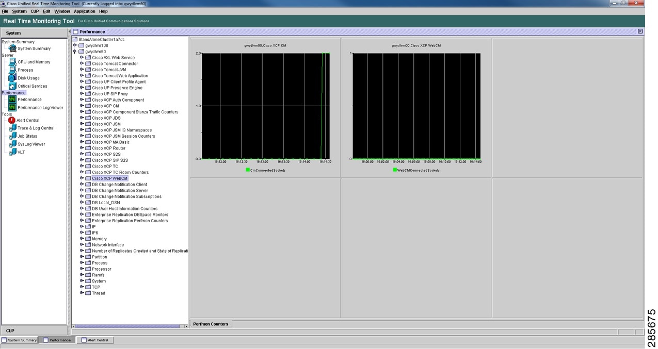Expand Network Interface node

coord(82,245)
